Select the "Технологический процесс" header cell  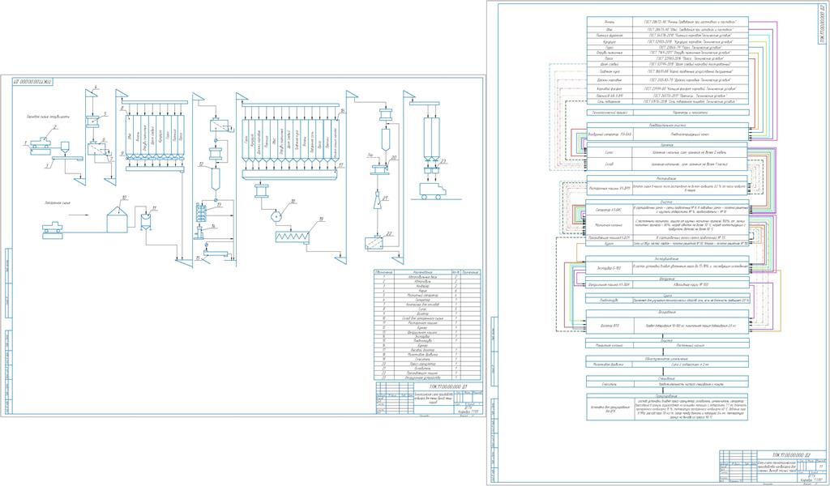tap(610, 113)
